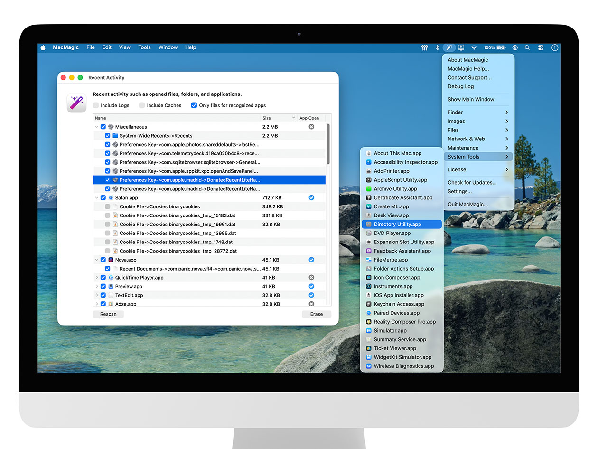Enable the Include Logs checkbox
This screenshot has height=449, width=598.
[x=95, y=105]
